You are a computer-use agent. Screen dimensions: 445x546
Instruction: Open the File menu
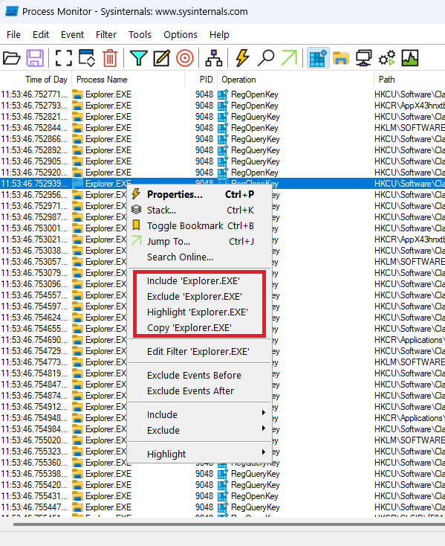[x=13, y=35]
